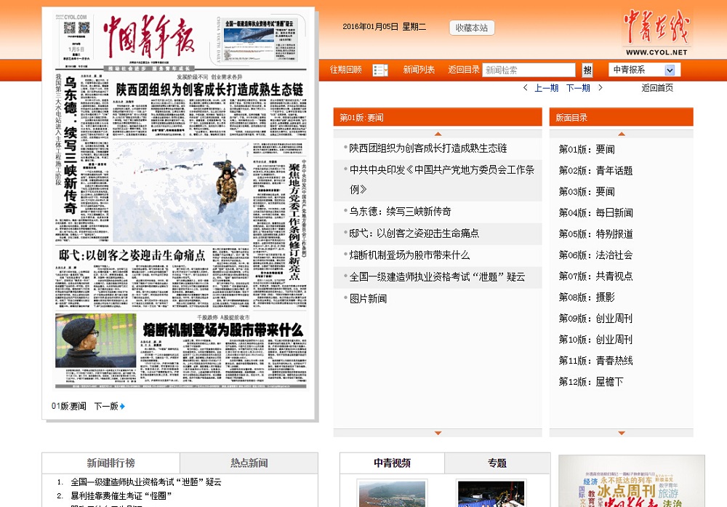Viewport: 727px width, 507px height.
Task: Click the blue arrow next to 下一版
Action: tap(122, 407)
